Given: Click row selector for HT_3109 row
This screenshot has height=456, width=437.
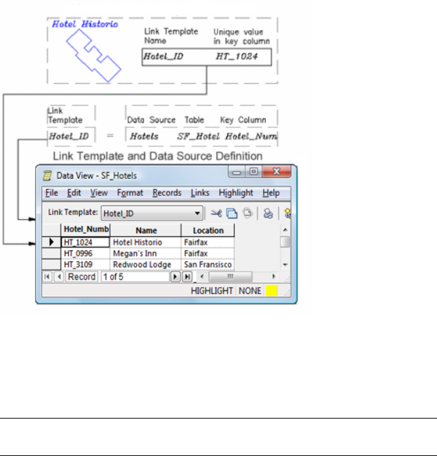Looking at the screenshot, I should click(52, 265).
